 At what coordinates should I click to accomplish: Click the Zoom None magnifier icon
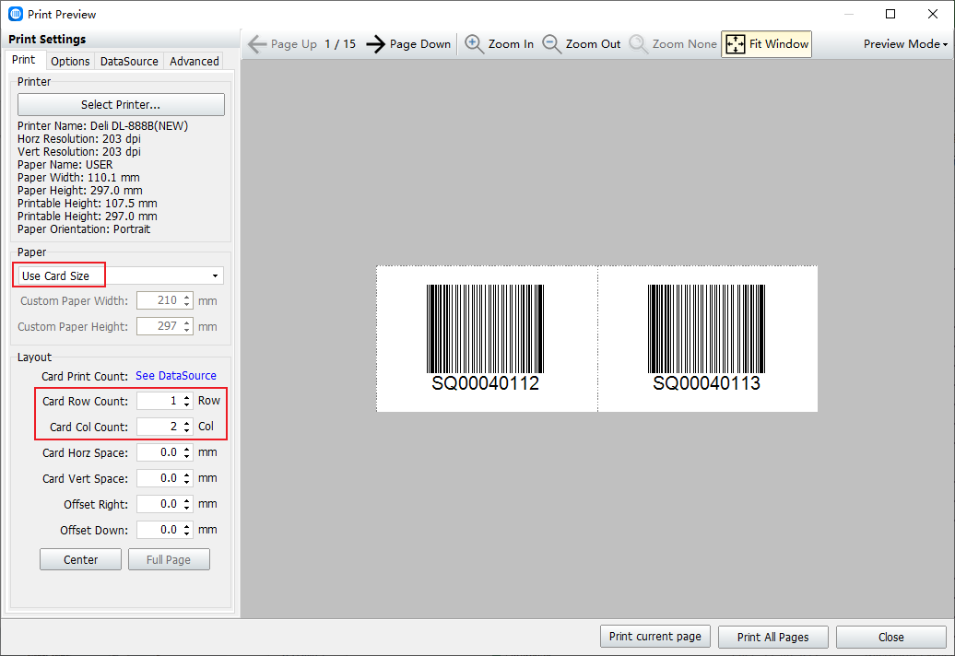[x=638, y=44]
